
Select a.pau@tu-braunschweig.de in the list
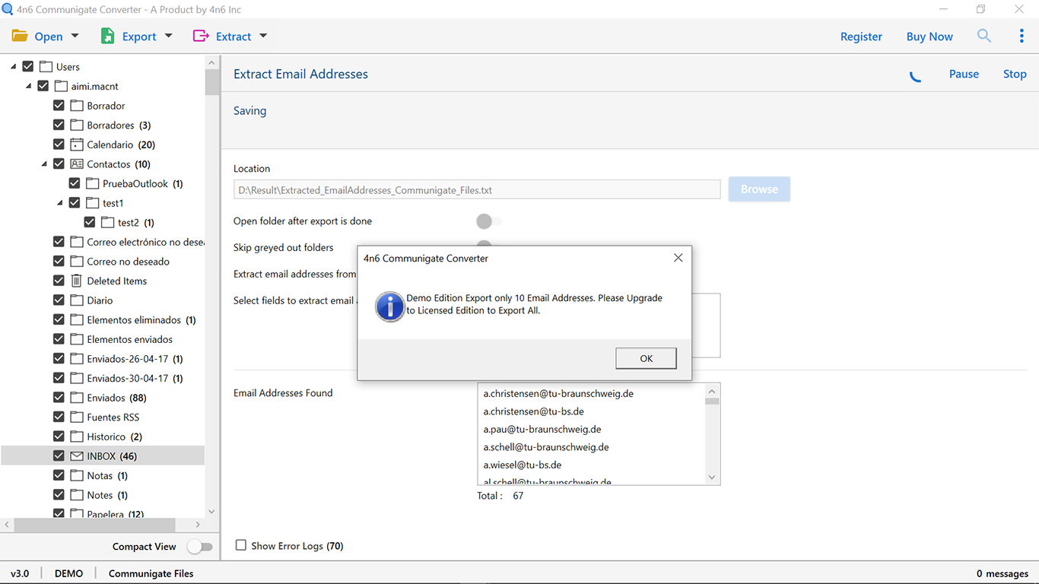click(x=542, y=430)
